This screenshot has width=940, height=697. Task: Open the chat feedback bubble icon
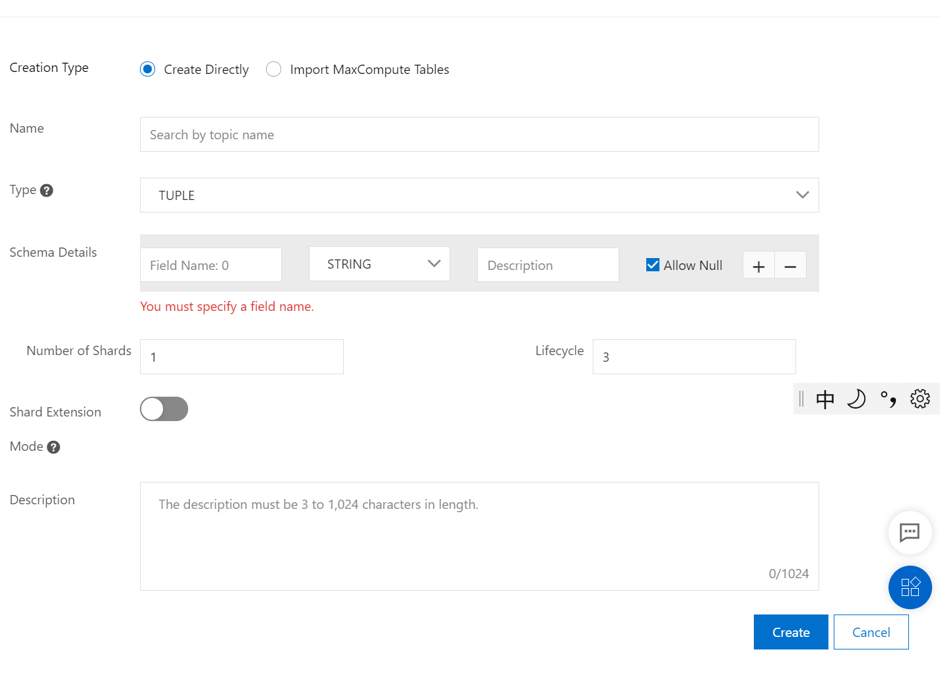910,533
